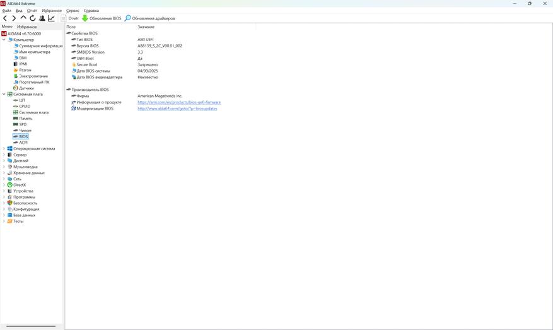This screenshot has width=553, height=330.
Task: Click the Отчёт report button
Action: [x=70, y=18]
